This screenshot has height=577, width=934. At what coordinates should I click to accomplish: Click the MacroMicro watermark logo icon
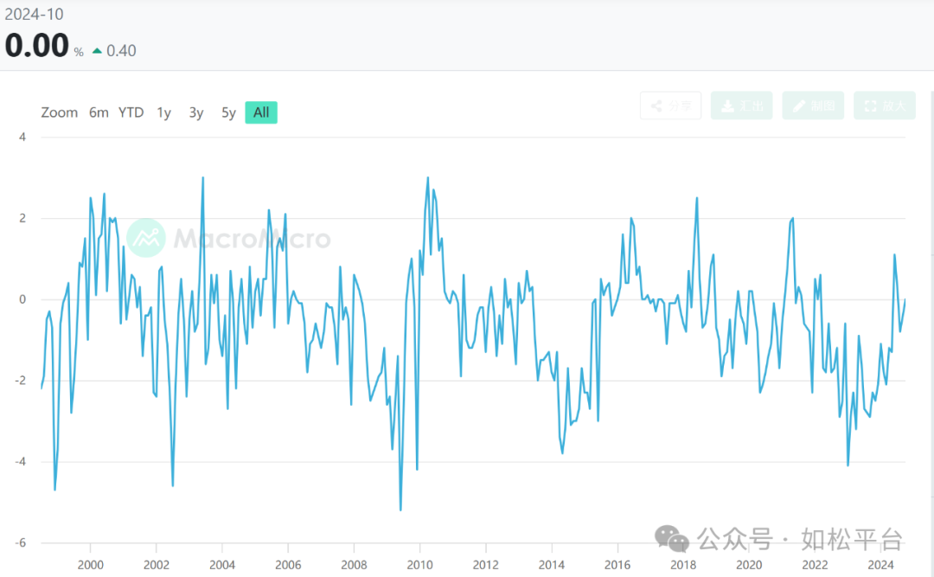coord(146,238)
